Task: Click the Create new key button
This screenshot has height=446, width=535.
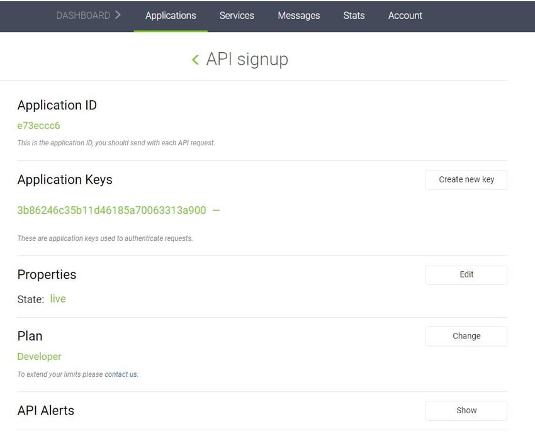Action: tap(466, 180)
